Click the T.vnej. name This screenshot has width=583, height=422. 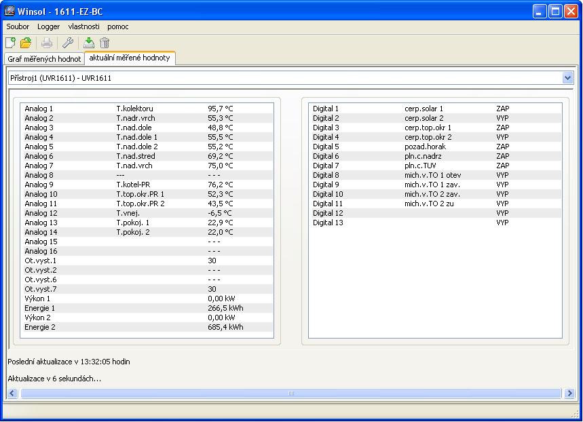point(128,214)
